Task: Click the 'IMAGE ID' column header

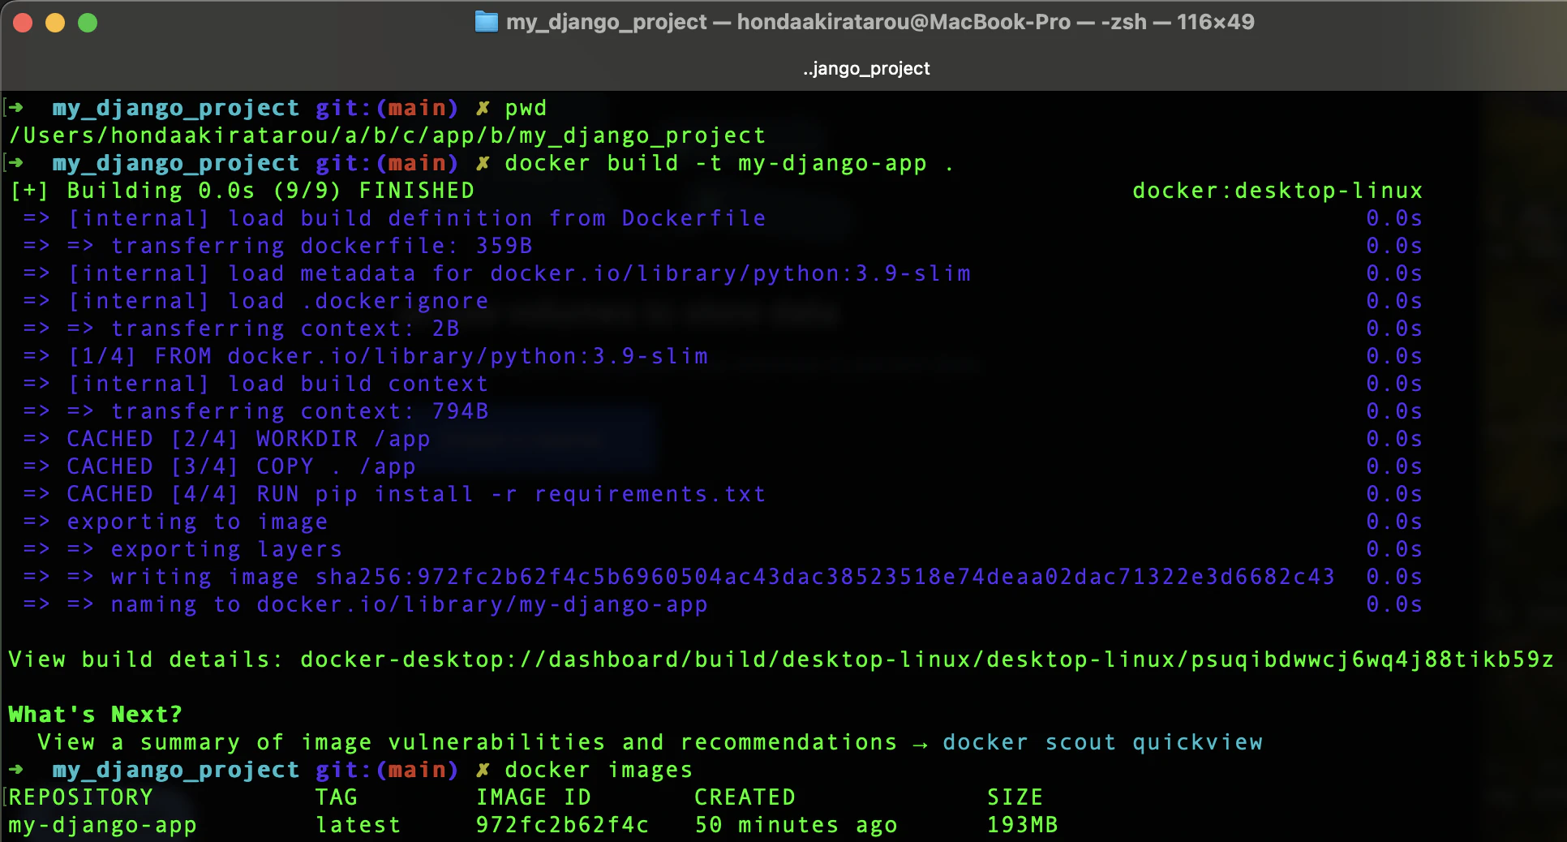Action: point(534,797)
